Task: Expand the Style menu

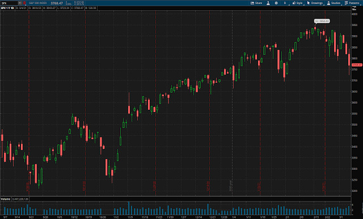Action: point(297,3)
